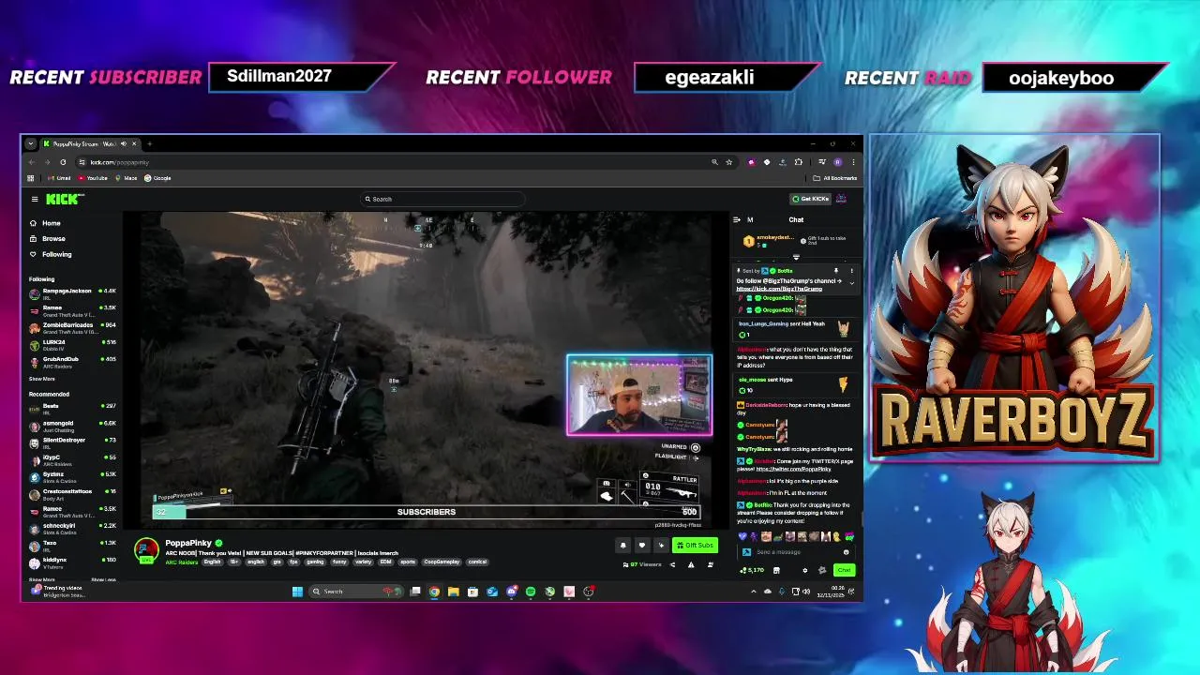Expand the pinned BotRix message chevron
This screenshot has width=1200, height=675.
coord(851,283)
